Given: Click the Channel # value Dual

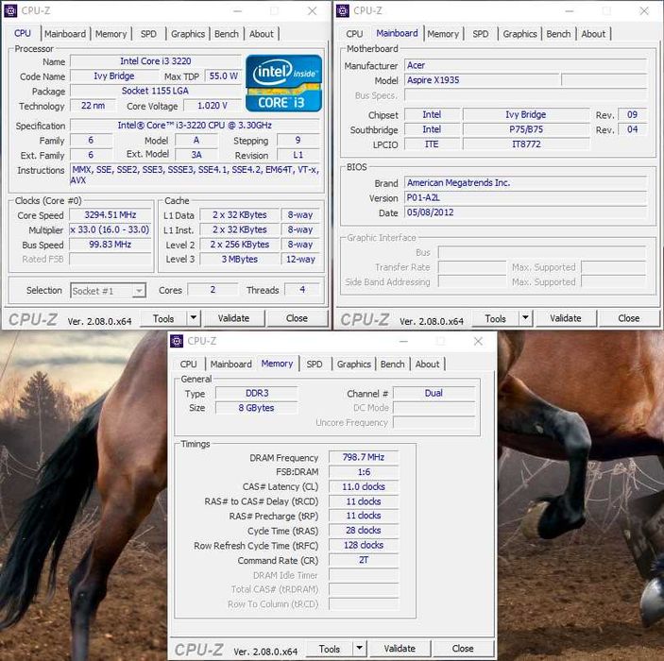Looking at the screenshot, I should pyautogui.click(x=434, y=394).
